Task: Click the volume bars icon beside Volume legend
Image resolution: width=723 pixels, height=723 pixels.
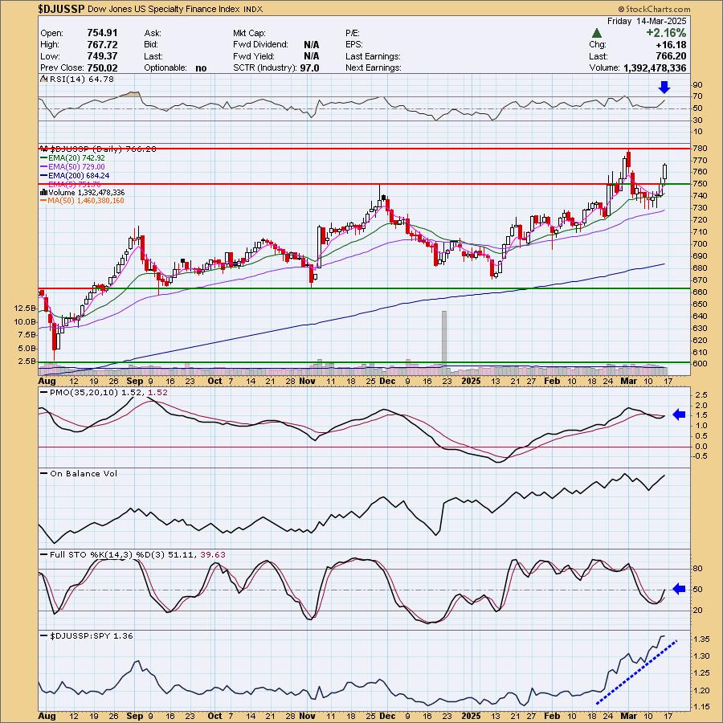Action: pyautogui.click(x=44, y=192)
